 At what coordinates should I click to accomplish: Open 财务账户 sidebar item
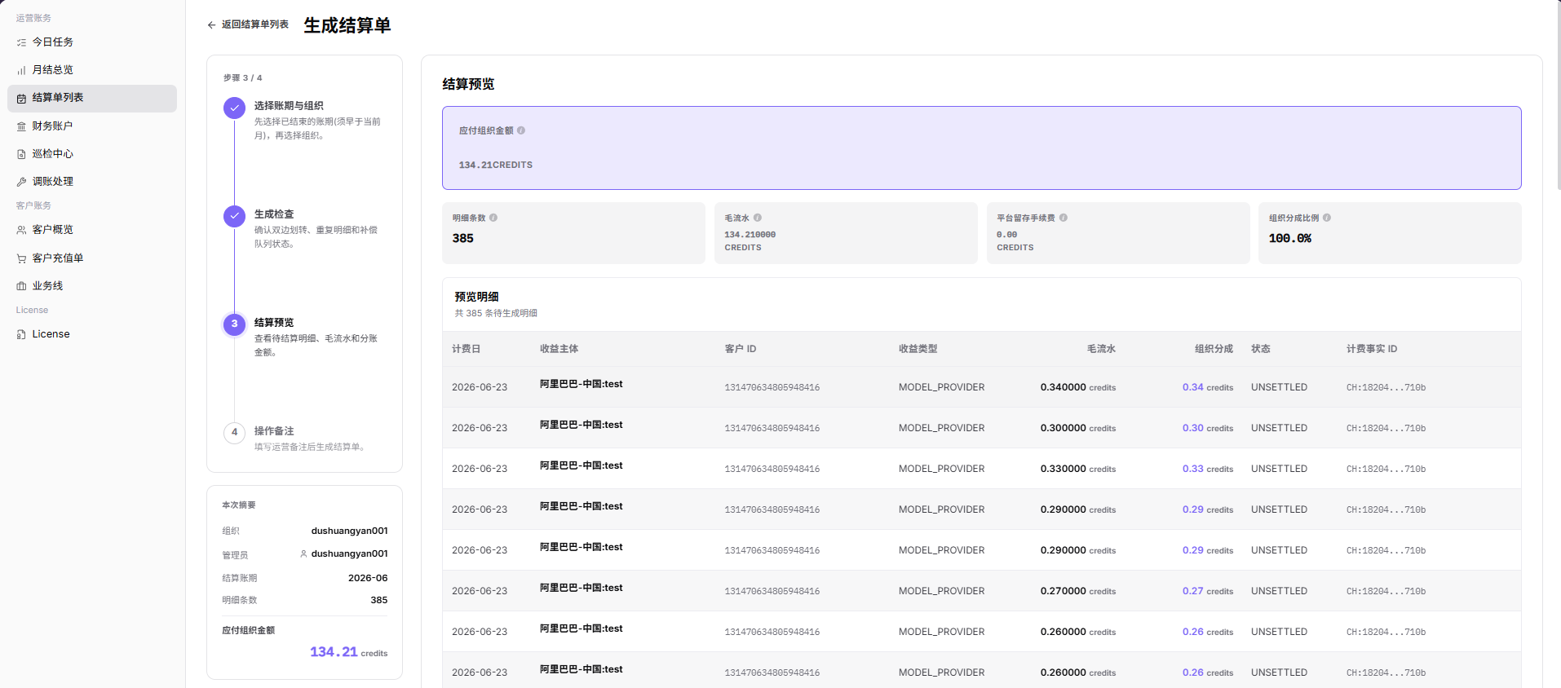92,126
